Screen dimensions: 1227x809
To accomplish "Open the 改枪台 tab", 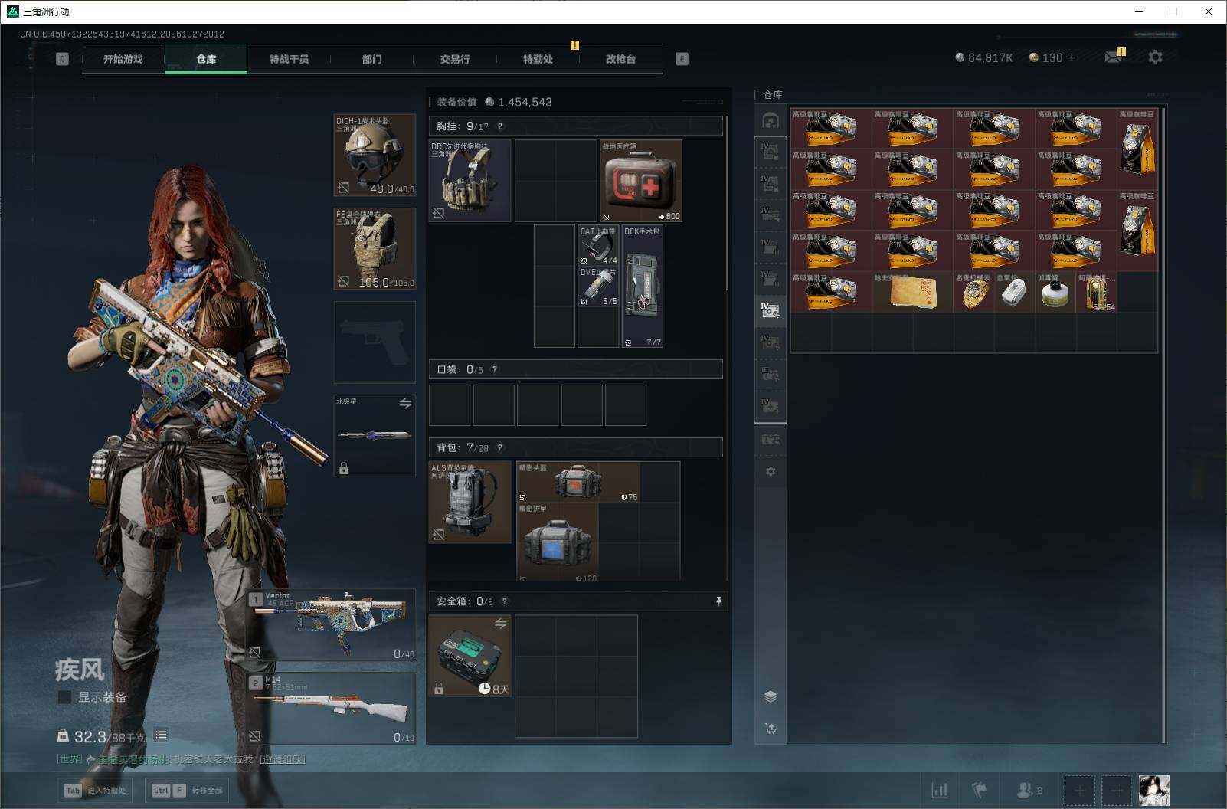I will [x=620, y=59].
